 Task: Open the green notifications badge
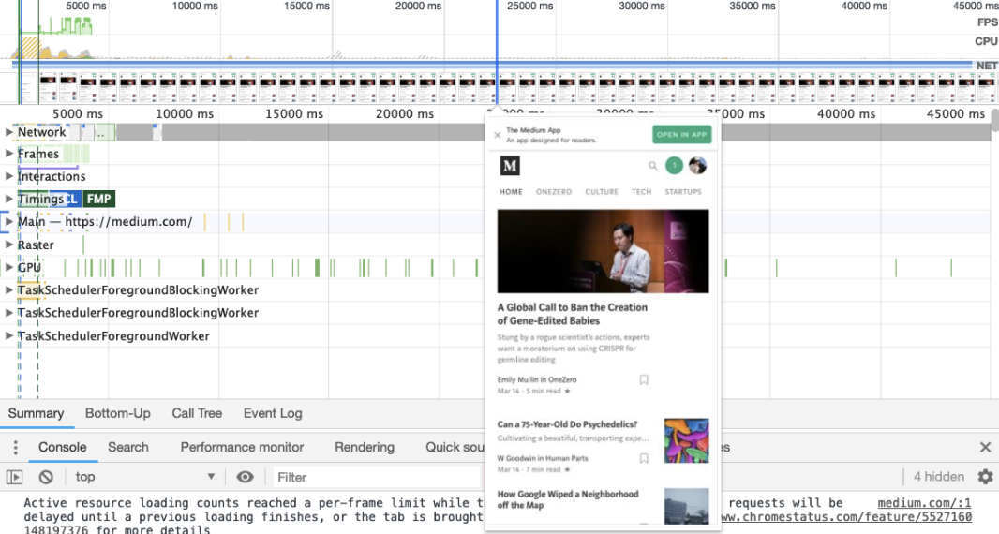coord(674,166)
